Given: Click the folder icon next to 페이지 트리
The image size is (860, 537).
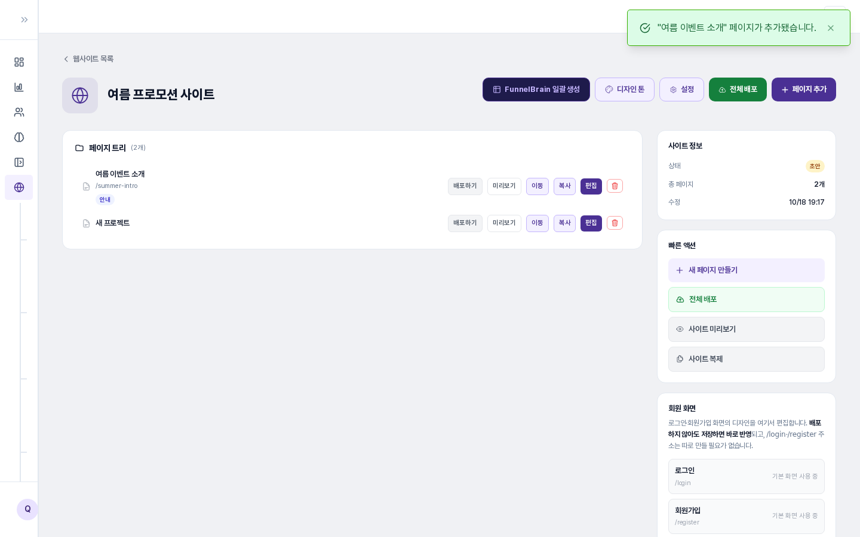Looking at the screenshot, I should (x=79, y=148).
